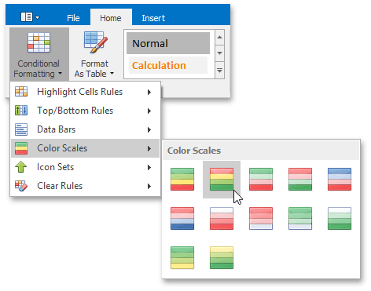Select the Color Scales menu item

85,148
